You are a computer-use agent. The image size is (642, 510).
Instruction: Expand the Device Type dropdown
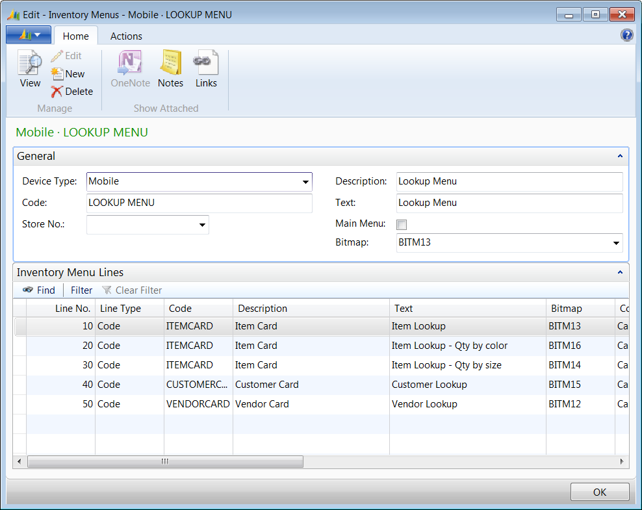click(305, 182)
